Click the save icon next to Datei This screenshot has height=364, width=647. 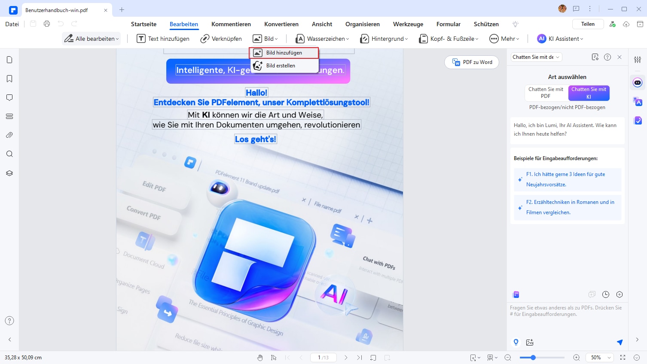[x=33, y=24]
